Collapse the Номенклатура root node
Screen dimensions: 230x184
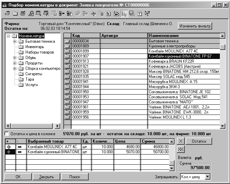coord(8,36)
